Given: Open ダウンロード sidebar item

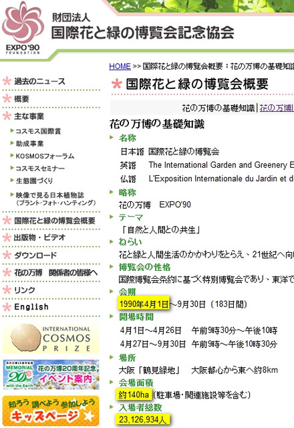Looking at the screenshot, I should click(x=35, y=255).
